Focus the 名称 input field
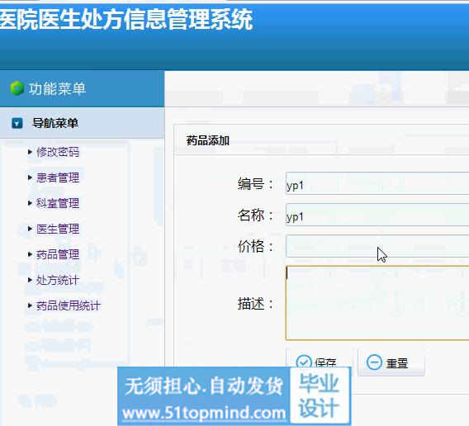The height and width of the screenshot is (426, 469). click(x=377, y=215)
